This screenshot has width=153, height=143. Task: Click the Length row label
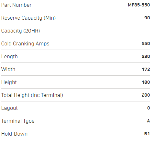pyautogui.click(x=9, y=57)
